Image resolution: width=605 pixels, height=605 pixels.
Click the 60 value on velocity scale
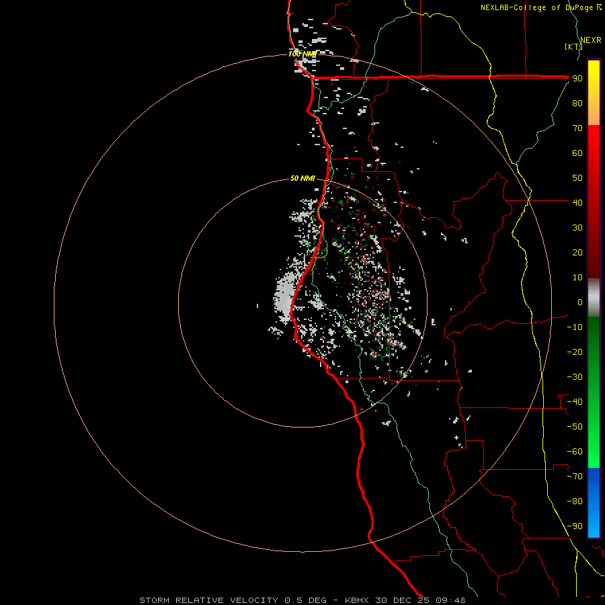tap(577, 153)
